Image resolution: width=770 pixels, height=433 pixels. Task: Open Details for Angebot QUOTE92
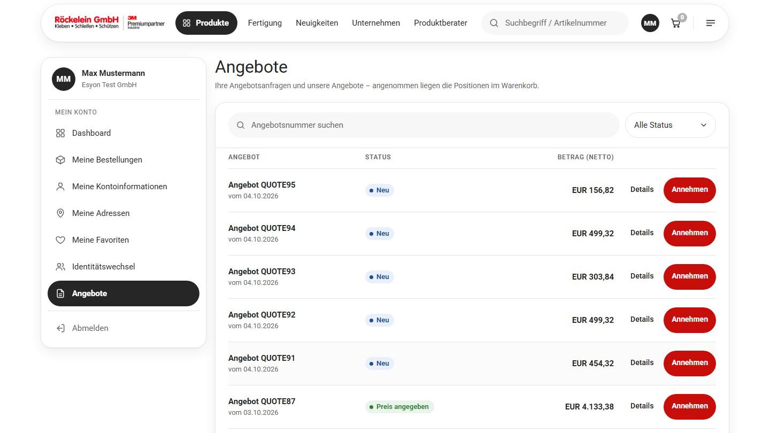642,320
